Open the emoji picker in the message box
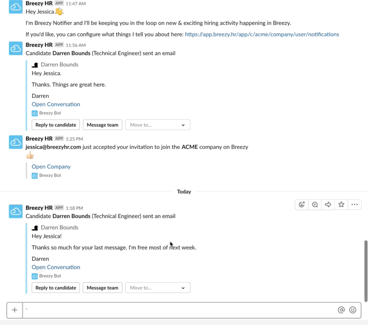This screenshot has width=368, height=325. click(x=353, y=310)
